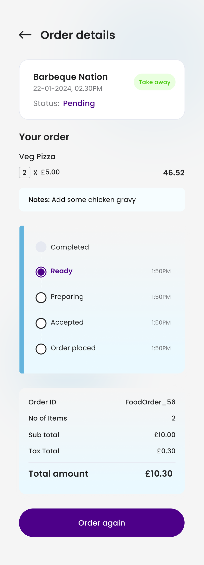This screenshot has width=204, height=565.
Task: Click the back arrow to return
Action: 24,35
